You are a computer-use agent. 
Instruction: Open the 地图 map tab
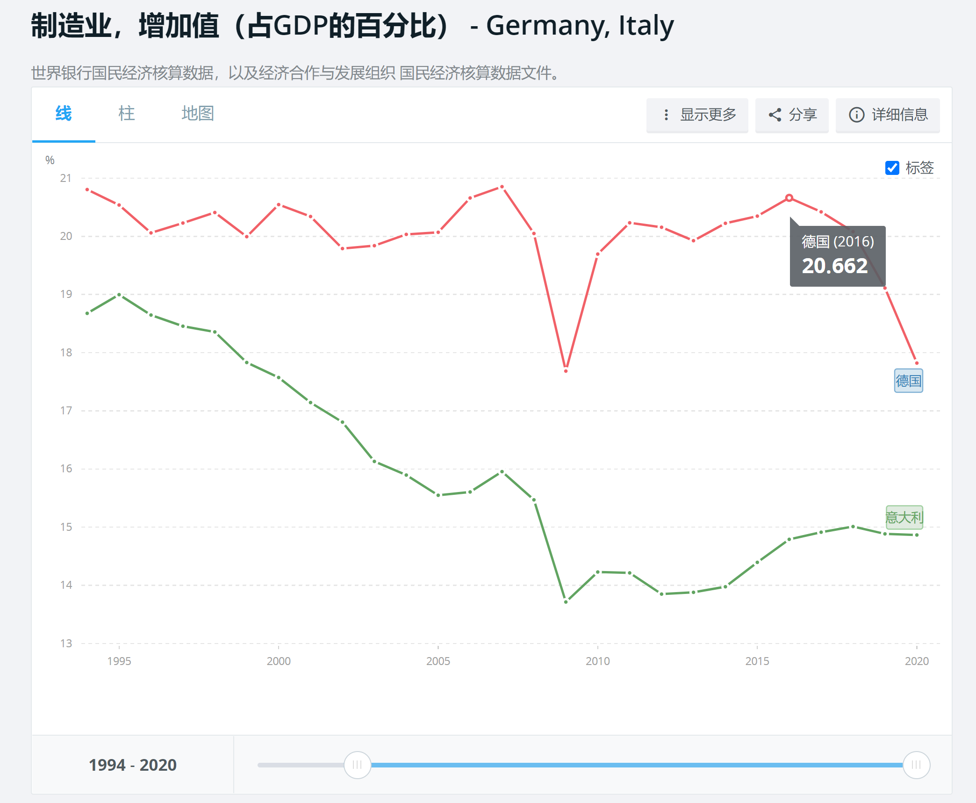(x=198, y=114)
